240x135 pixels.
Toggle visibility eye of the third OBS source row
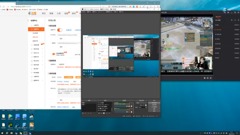coord(99,106)
